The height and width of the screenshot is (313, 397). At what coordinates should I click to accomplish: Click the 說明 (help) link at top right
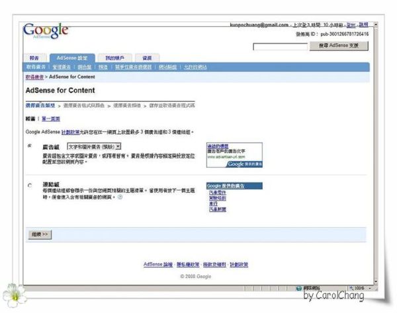[363, 24]
